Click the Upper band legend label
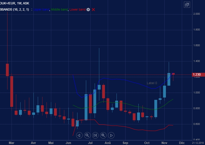Screen dimensions: 205x145 click(x=42, y=10)
